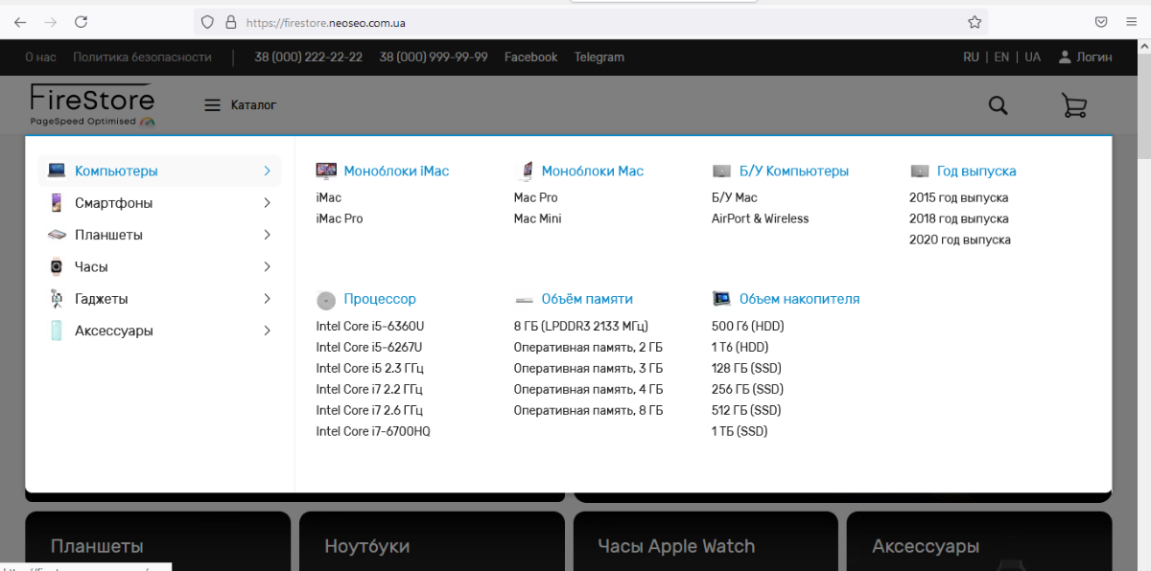Expand the Гаджеты category chevron

point(267,299)
